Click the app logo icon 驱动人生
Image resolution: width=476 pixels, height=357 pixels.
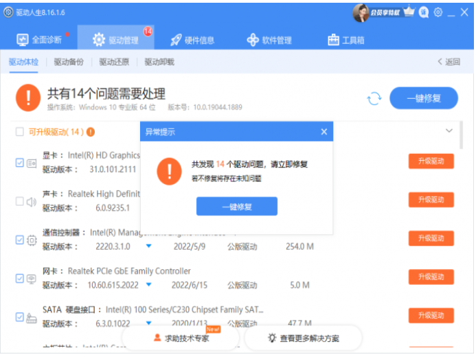8,12
